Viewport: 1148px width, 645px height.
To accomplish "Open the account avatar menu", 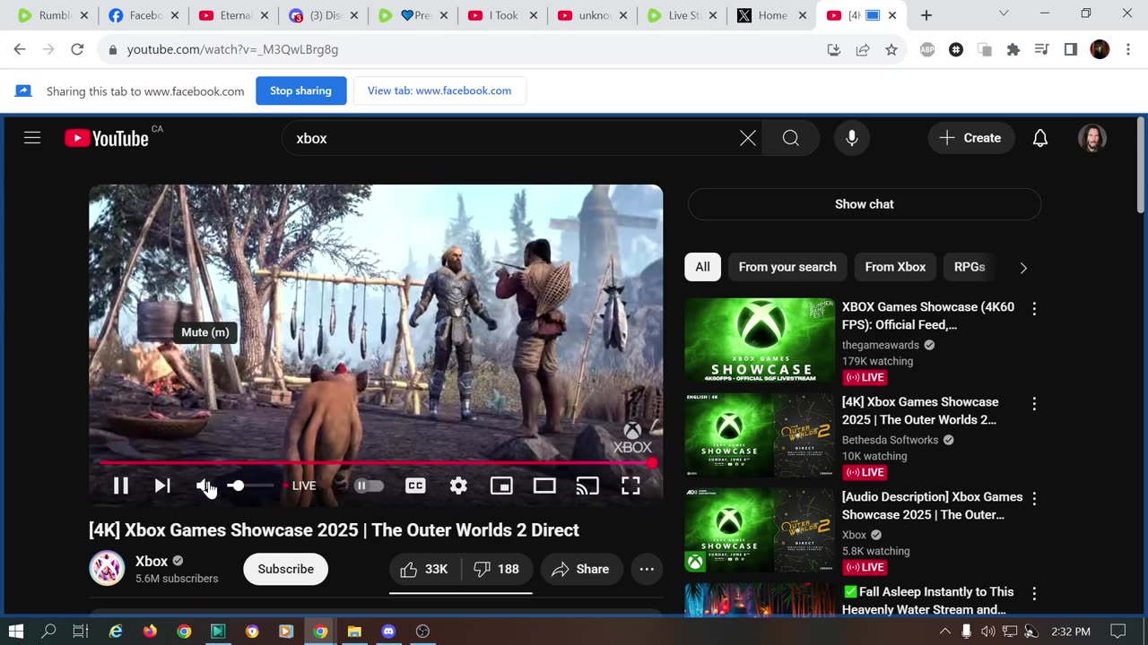I will 1092,138.
